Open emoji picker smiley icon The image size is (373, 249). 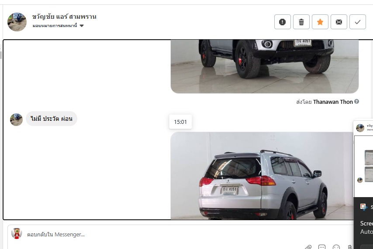pos(336,247)
